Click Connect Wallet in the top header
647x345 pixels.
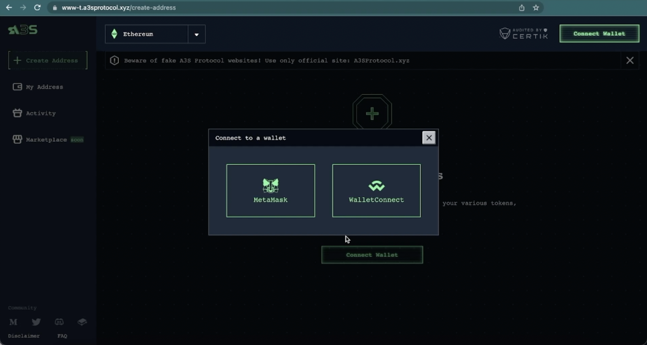point(599,33)
